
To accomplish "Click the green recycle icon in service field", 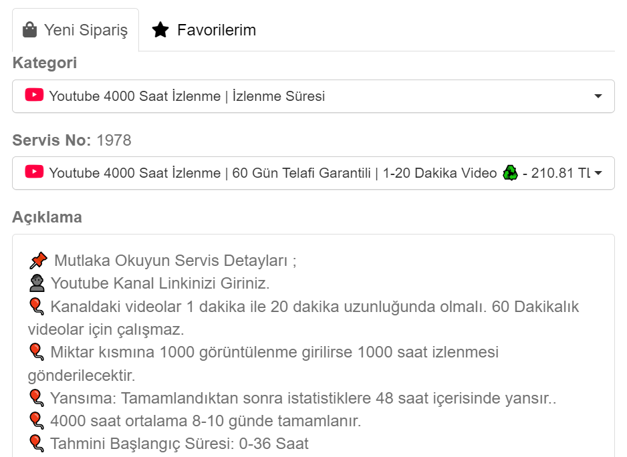I will point(510,173).
